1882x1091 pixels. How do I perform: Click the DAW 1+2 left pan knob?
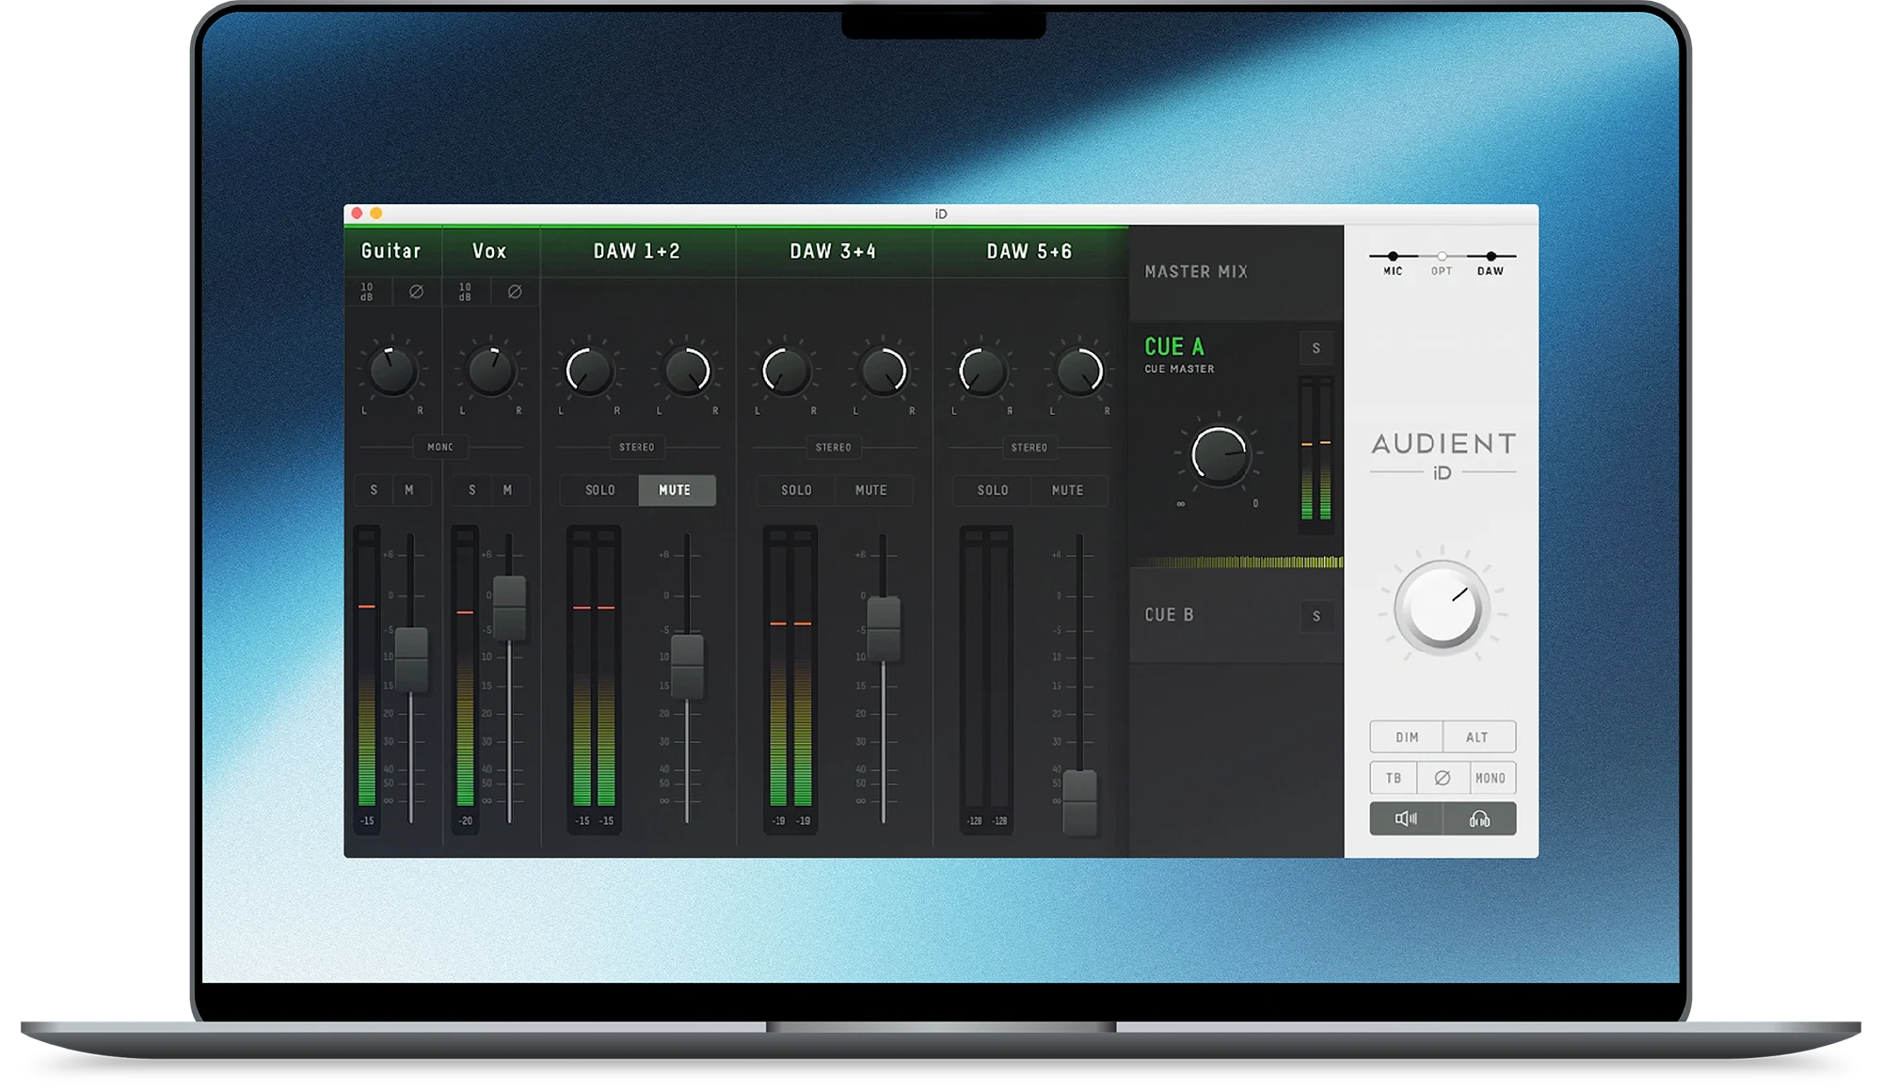click(589, 371)
